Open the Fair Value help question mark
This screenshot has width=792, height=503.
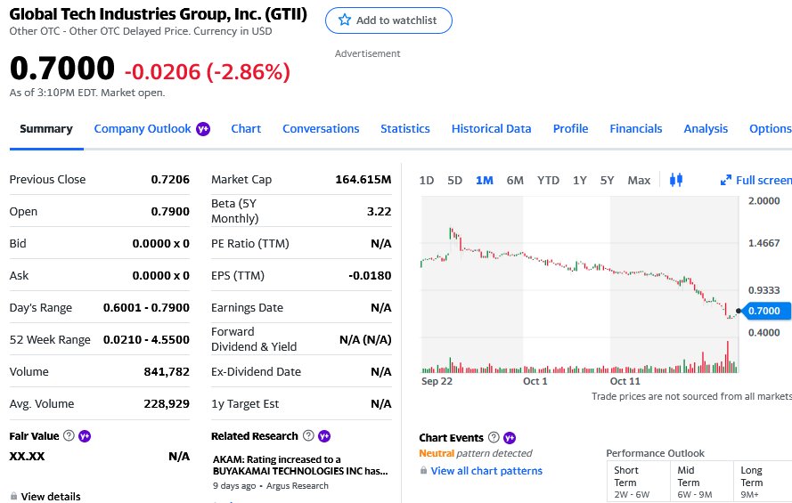[69, 435]
